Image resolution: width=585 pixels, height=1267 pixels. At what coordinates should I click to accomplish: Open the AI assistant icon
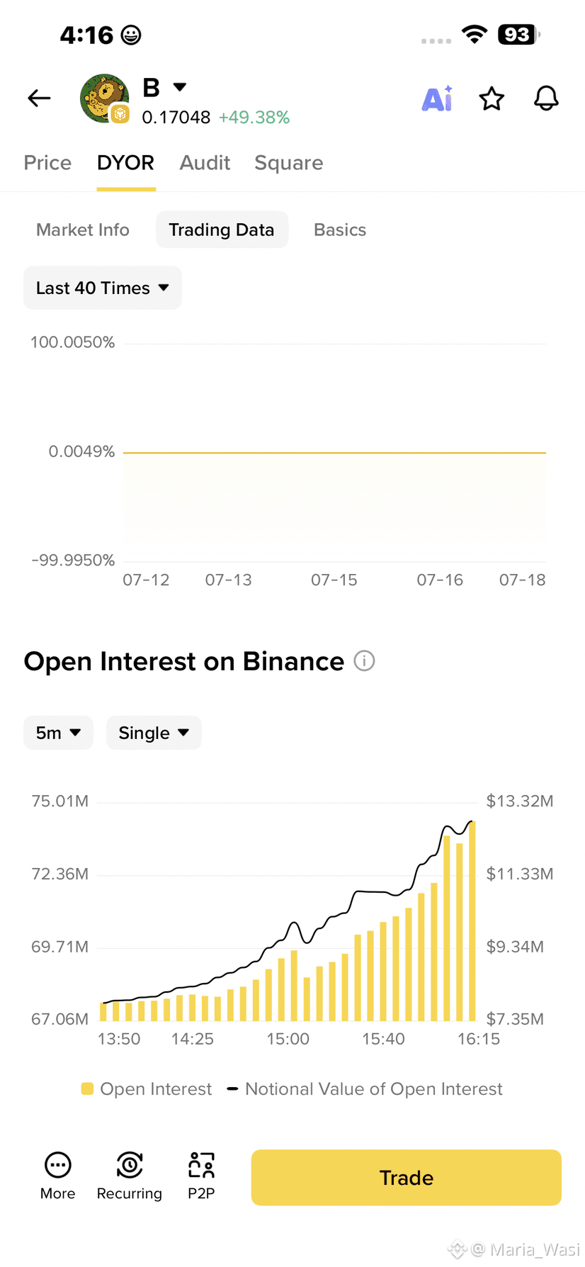pyautogui.click(x=437, y=98)
